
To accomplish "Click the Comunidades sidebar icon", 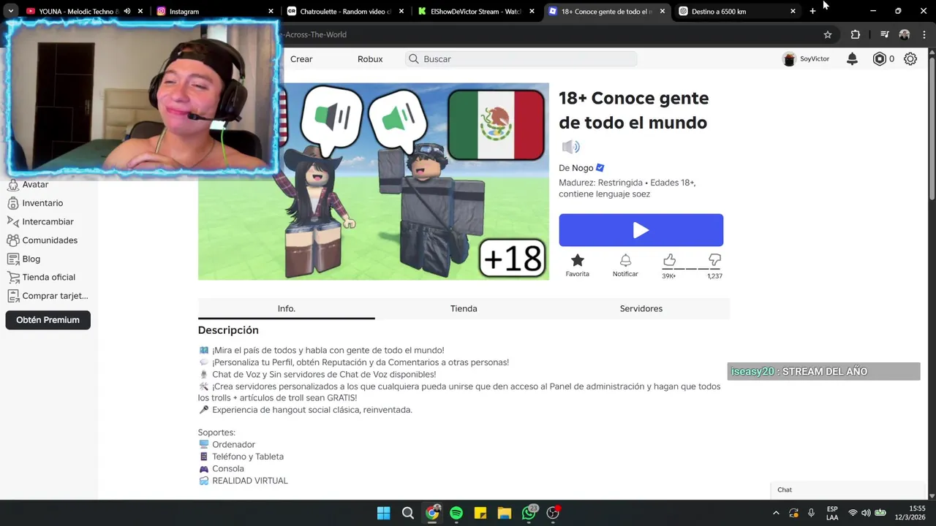I will [x=12, y=240].
